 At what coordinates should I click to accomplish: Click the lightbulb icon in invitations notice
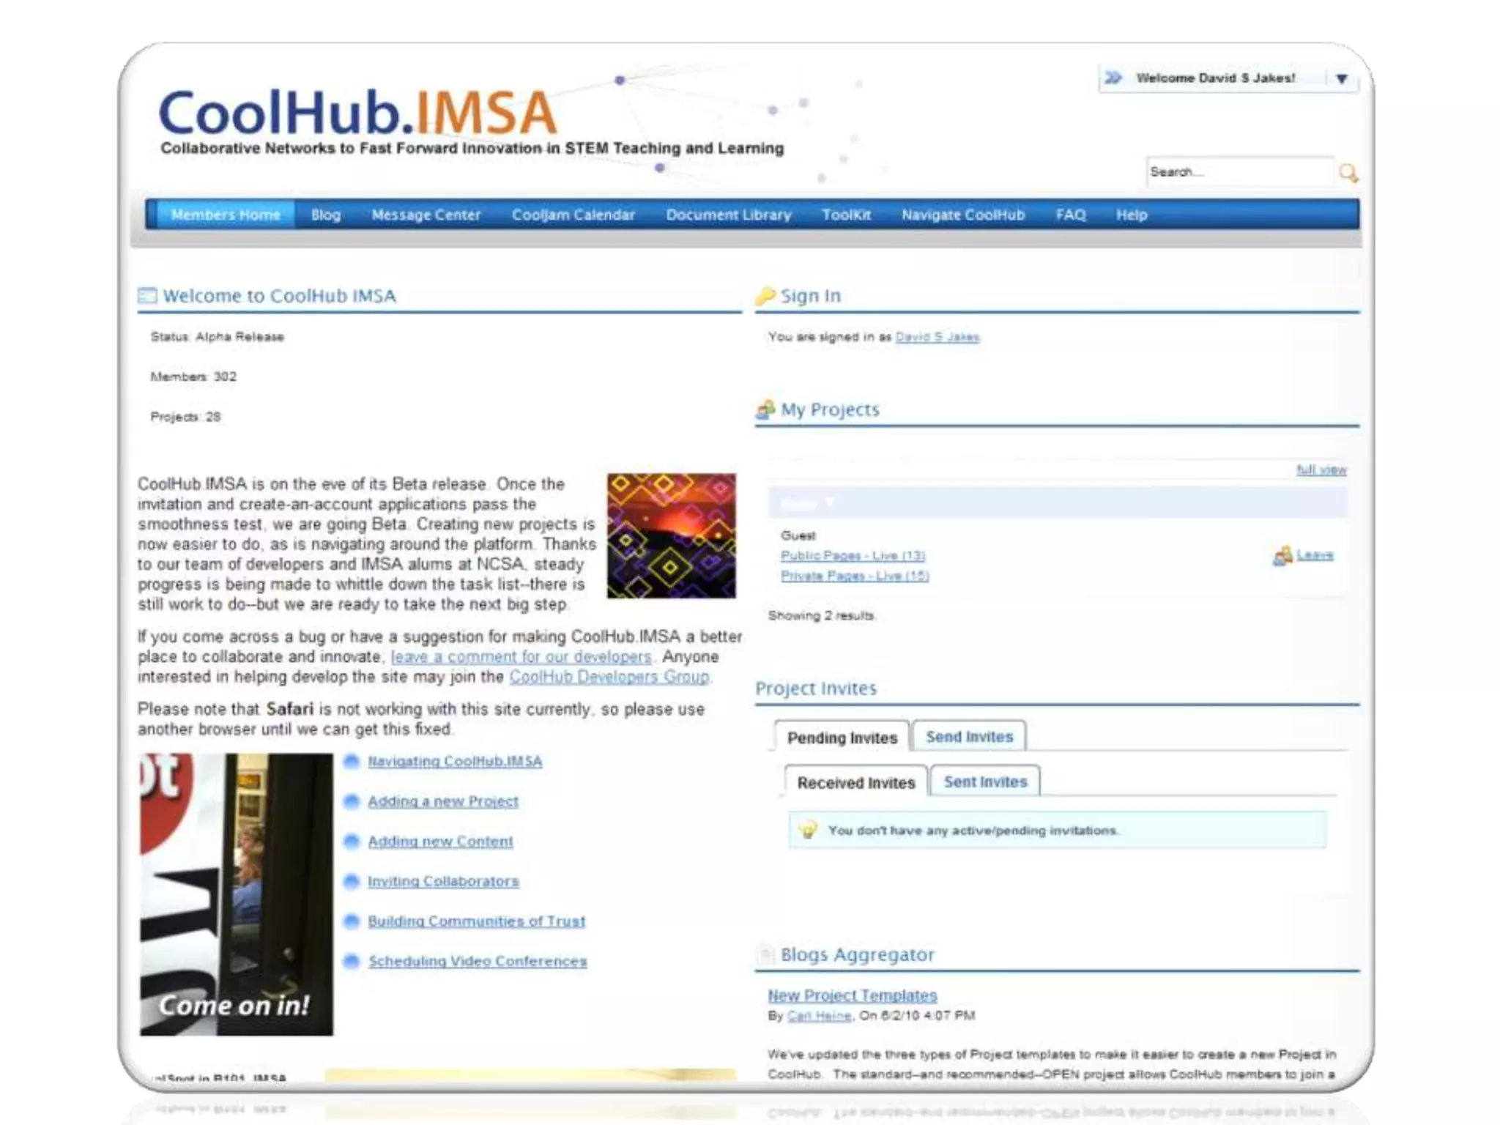click(809, 830)
